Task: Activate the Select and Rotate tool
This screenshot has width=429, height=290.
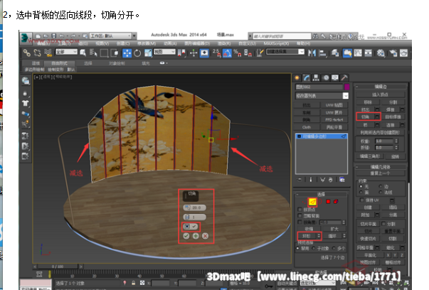Action: (x=137, y=53)
